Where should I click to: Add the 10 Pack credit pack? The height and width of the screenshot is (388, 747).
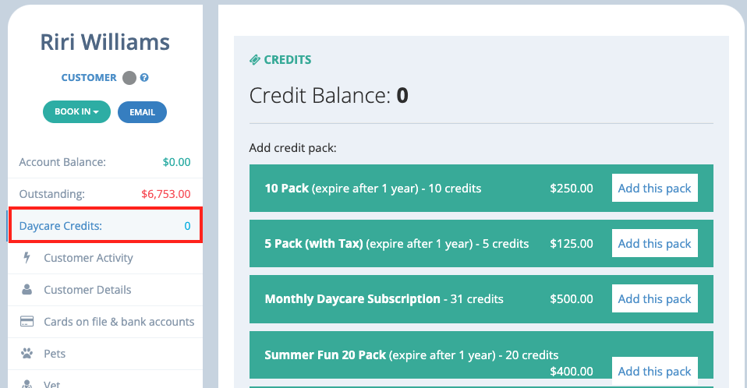[x=654, y=188]
